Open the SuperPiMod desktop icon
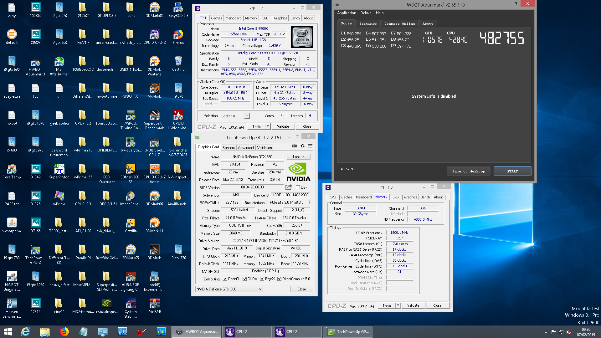Image resolution: width=601 pixels, height=338 pixels. click(x=59, y=172)
